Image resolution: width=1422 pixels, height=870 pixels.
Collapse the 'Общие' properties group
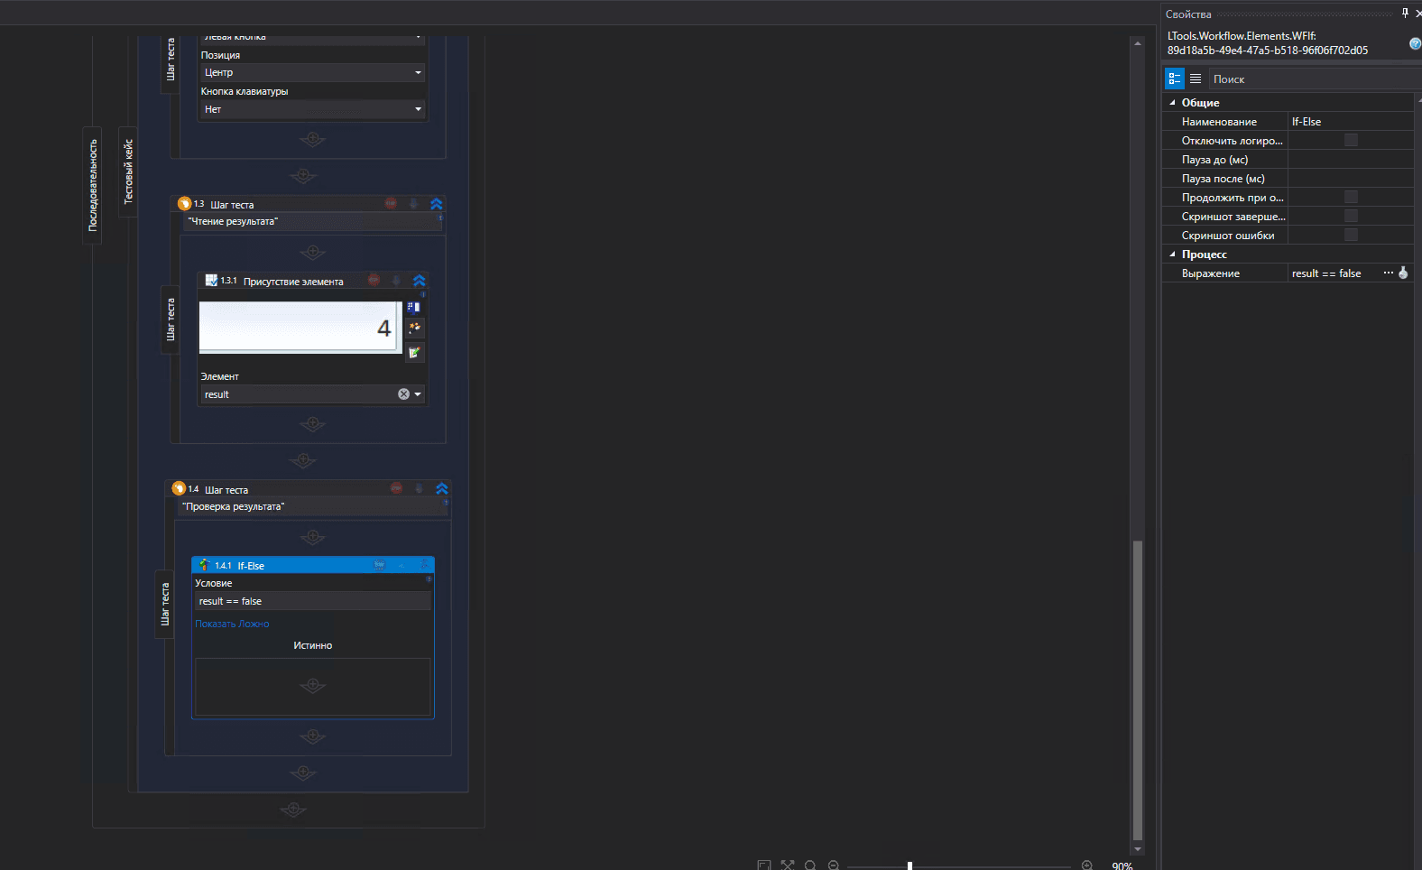coord(1172,103)
